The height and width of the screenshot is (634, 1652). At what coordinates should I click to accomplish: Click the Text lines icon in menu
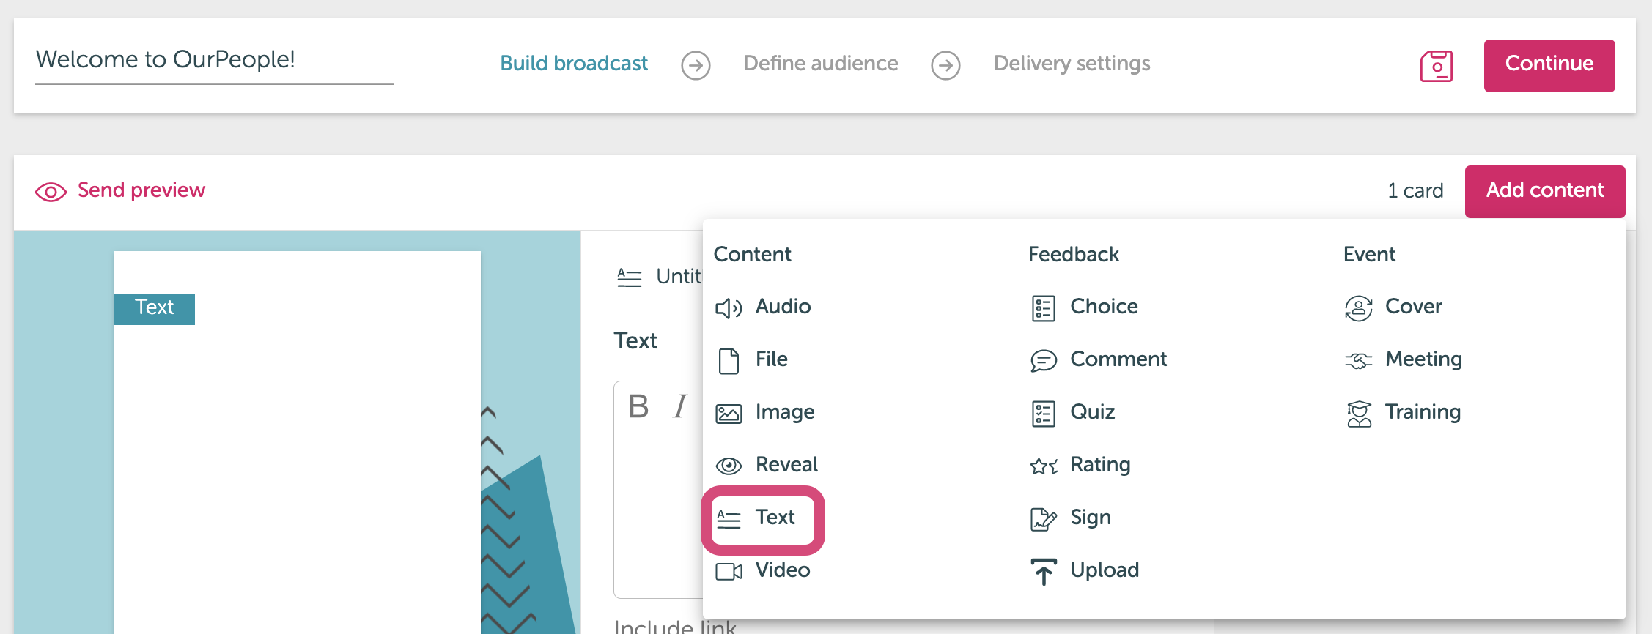(x=729, y=519)
